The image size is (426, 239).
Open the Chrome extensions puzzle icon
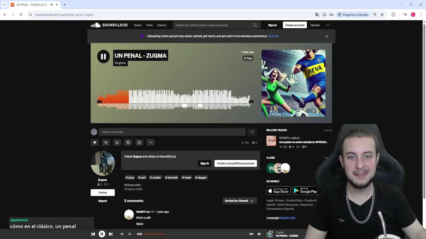(393, 15)
